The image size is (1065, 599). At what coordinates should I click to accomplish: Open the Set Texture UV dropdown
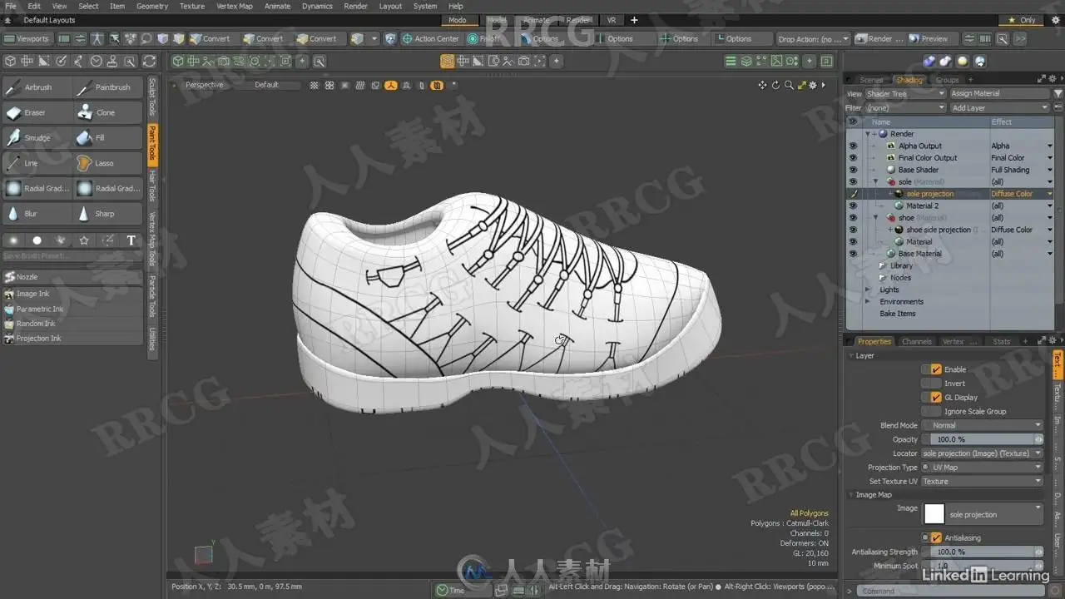click(x=982, y=482)
